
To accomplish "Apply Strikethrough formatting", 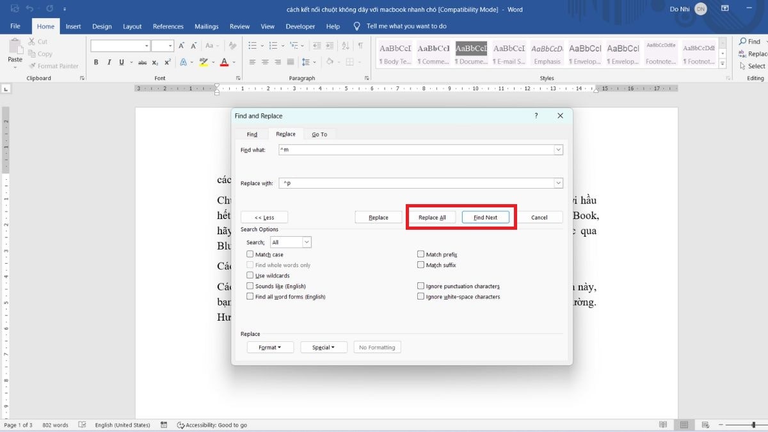I will (x=142, y=62).
